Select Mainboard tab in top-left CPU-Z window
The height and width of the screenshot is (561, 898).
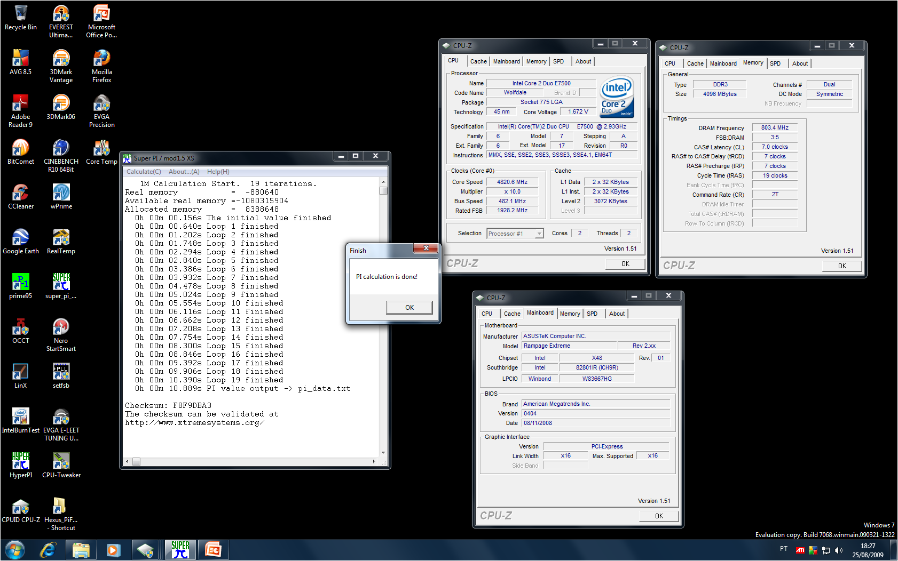point(506,61)
